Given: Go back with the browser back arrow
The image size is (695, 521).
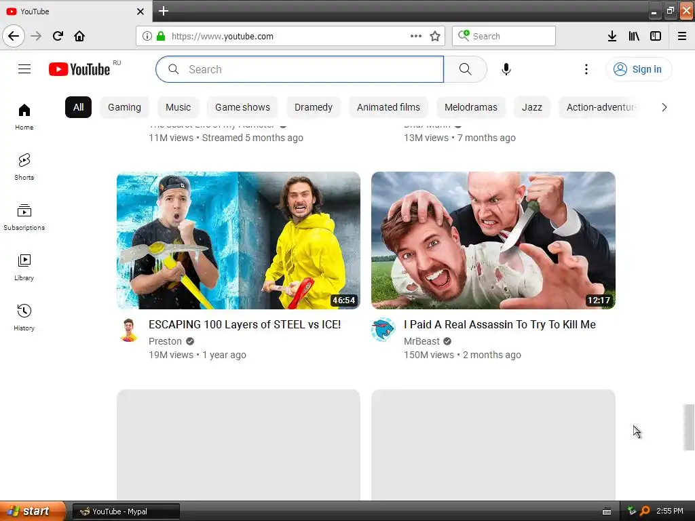Looking at the screenshot, I should pyautogui.click(x=14, y=36).
